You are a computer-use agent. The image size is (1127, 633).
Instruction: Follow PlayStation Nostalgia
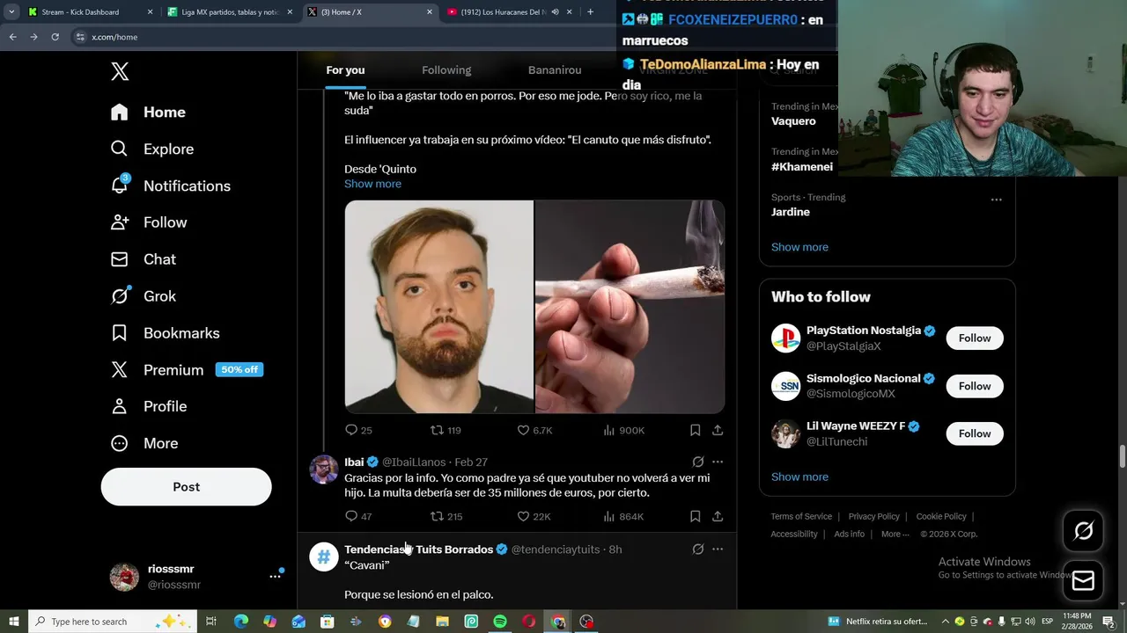pos(975,338)
